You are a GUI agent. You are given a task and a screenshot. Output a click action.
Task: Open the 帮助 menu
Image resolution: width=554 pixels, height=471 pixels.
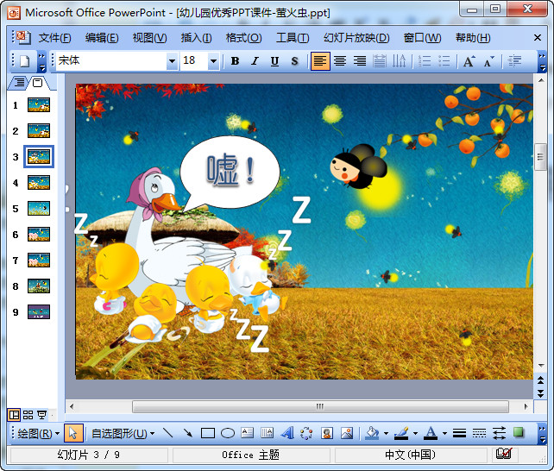[473, 38]
